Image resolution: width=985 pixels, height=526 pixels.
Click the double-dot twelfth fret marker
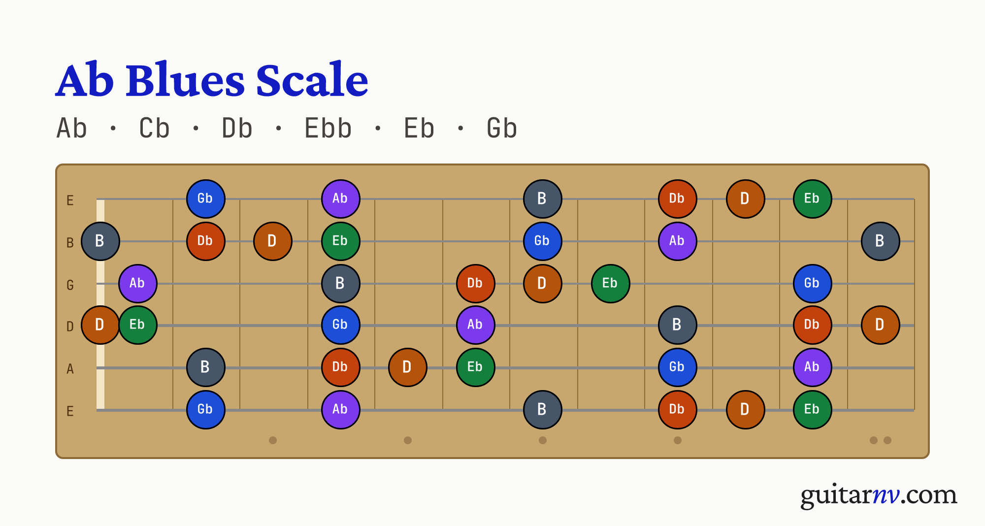[x=881, y=440]
